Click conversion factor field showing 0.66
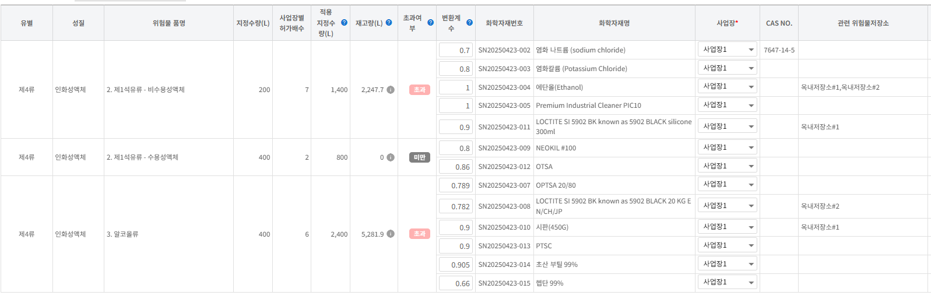The image size is (931, 299). point(455,283)
